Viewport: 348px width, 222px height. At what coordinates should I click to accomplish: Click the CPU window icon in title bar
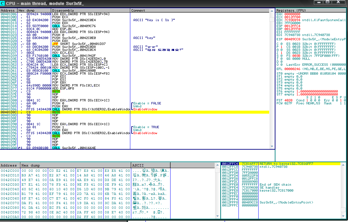(3, 3)
